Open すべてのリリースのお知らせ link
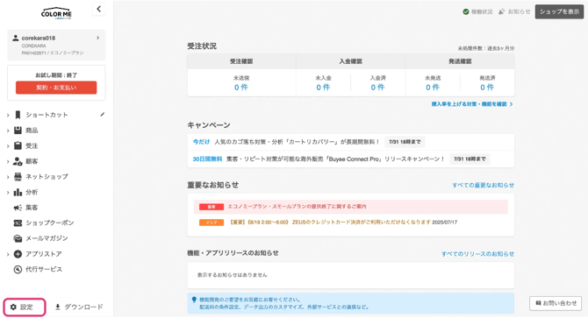588x325 pixels. [477, 254]
